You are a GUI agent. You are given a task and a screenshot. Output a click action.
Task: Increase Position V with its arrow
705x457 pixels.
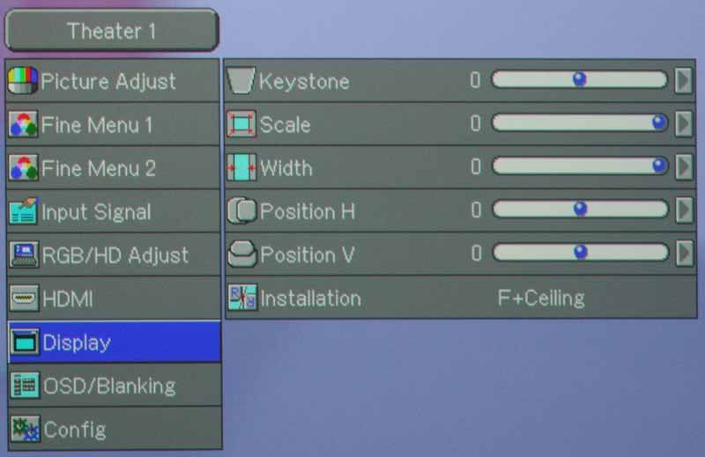[x=684, y=254]
